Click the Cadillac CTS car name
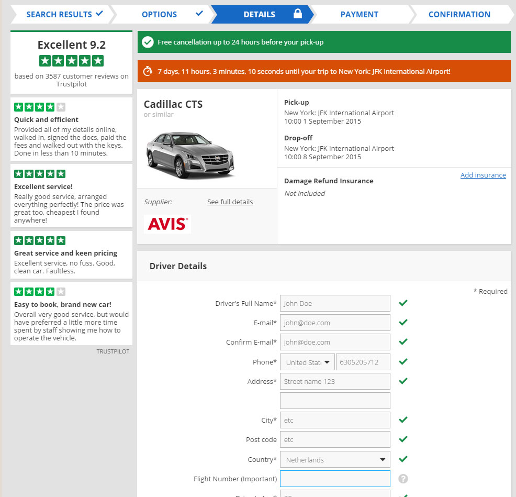Image resolution: width=516 pixels, height=497 pixels. (173, 104)
